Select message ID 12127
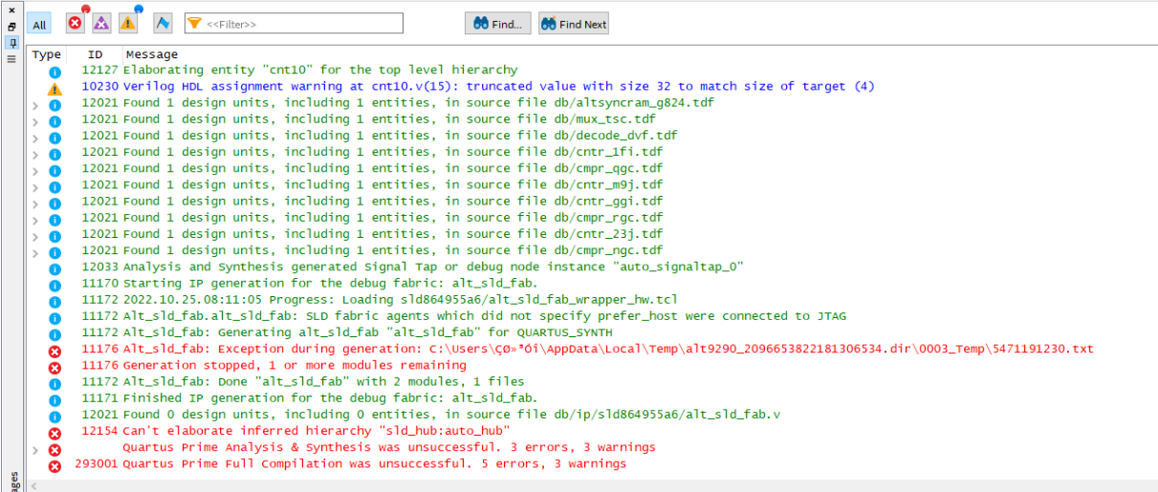The image size is (1158, 492). click(99, 70)
